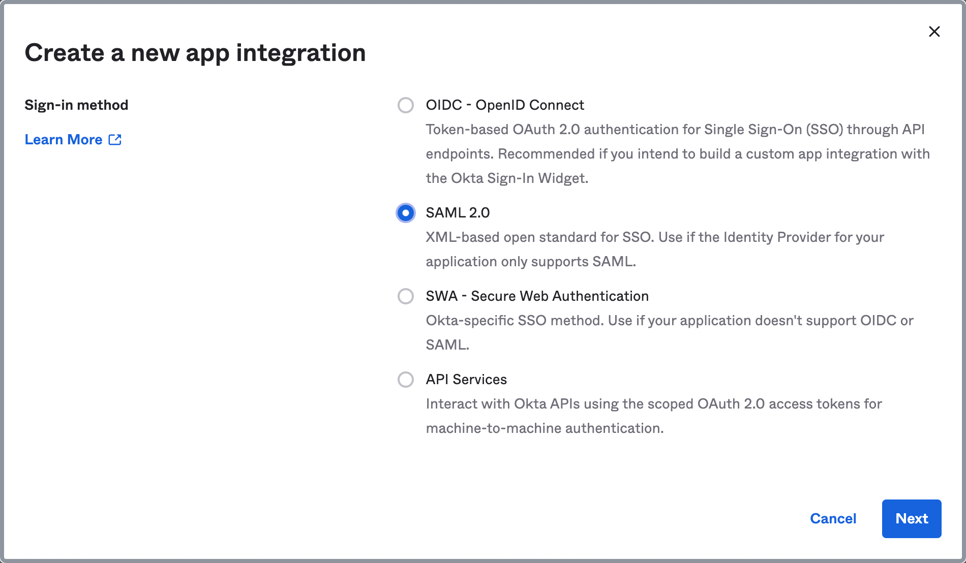
Task: Click the API Services label text
Action: [466, 380]
